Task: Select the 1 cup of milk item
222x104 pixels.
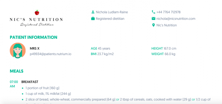Action: coord(48,94)
